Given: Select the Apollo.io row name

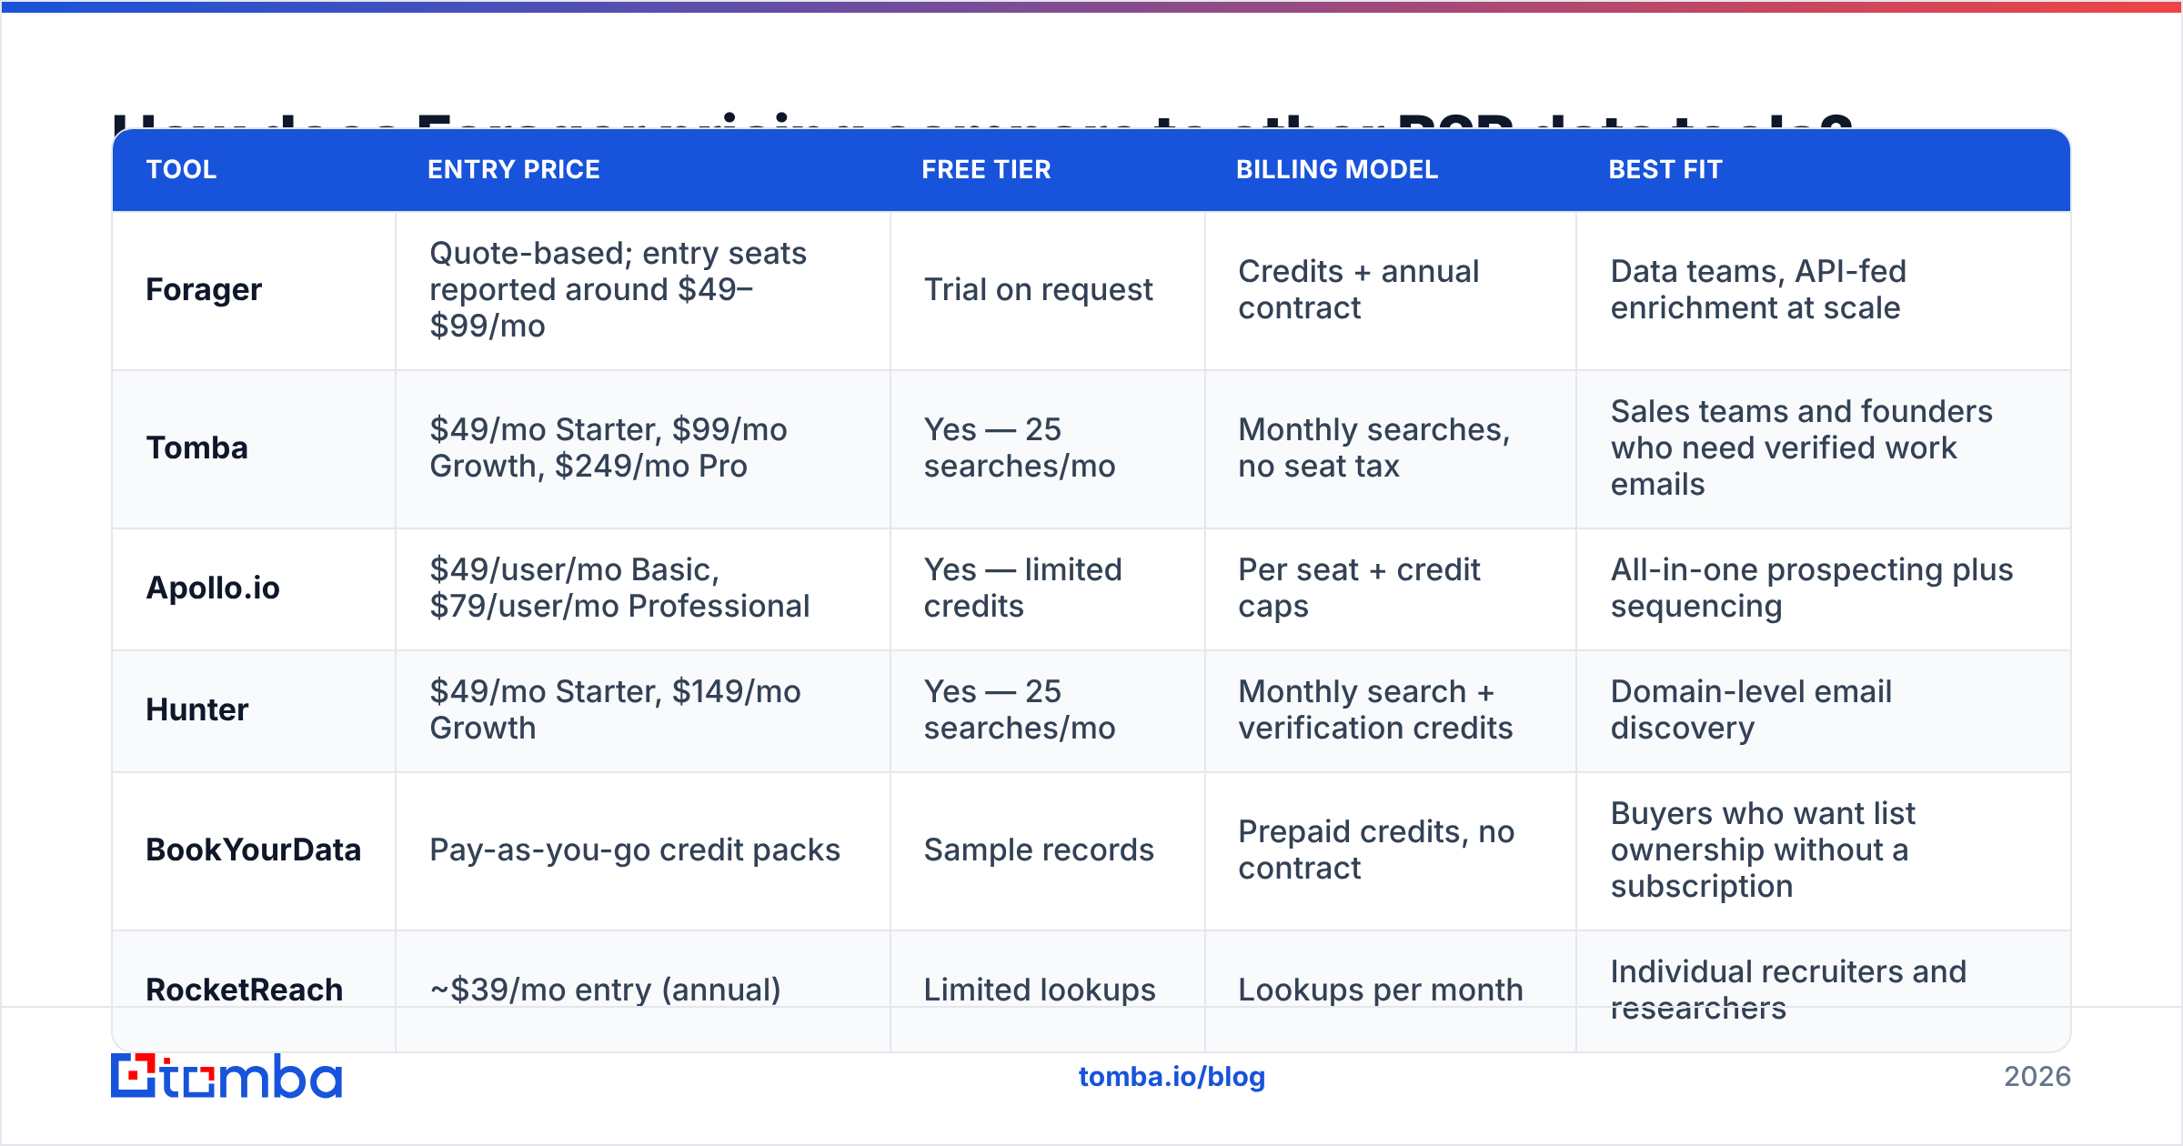Looking at the screenshot, I should point(213,588).
